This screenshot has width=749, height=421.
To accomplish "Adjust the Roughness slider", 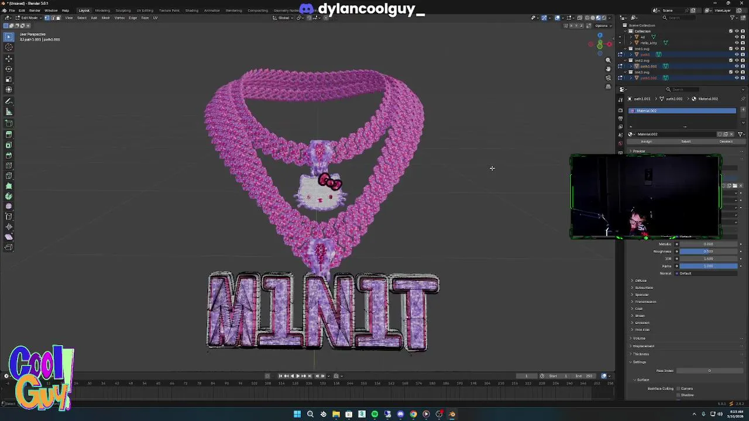I will (x=708, y=251).
